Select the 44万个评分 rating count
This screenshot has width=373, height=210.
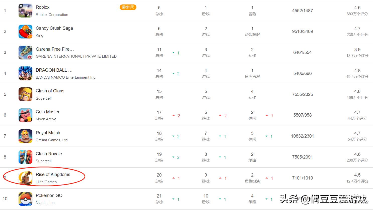click(357, 118)
